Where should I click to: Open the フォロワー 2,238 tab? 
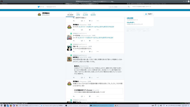(85, 14)
